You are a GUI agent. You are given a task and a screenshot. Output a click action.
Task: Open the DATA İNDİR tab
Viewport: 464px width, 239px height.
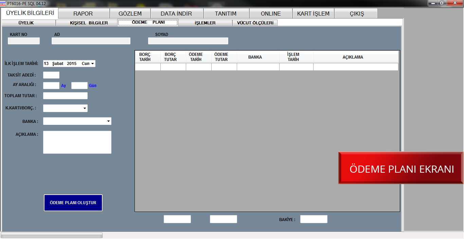point(176,14)
